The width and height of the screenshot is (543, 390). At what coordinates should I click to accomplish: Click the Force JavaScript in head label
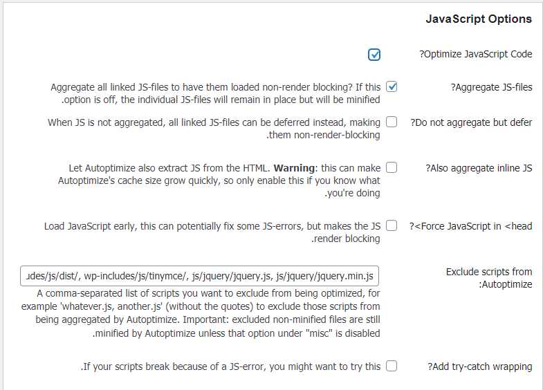[470, 226]
